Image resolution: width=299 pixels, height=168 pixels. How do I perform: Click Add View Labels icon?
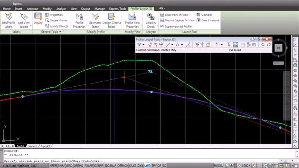[24, 16]
